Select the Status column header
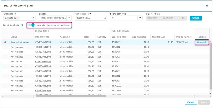Viewport: 213px width, 108px height. pyautogui.click(x=21, y=37)
